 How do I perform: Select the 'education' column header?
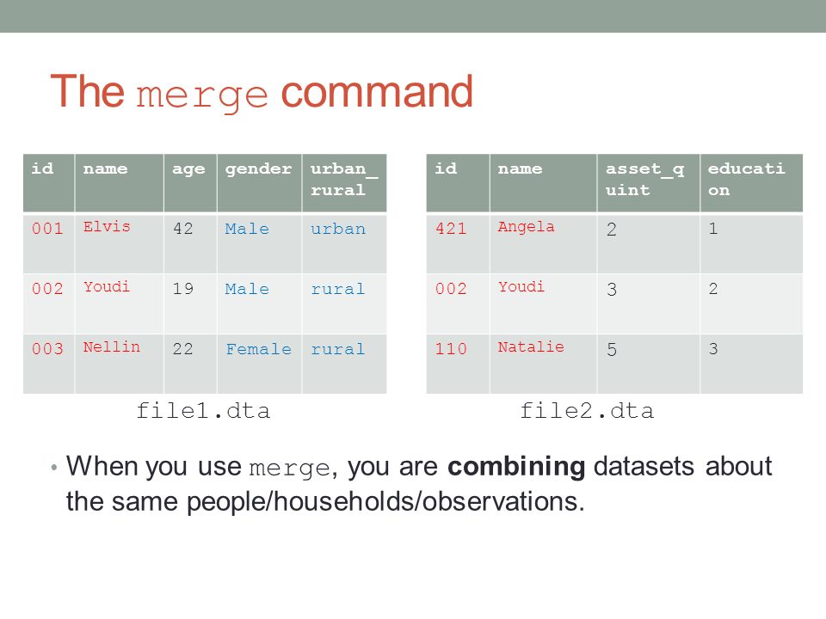coord(751,183)
